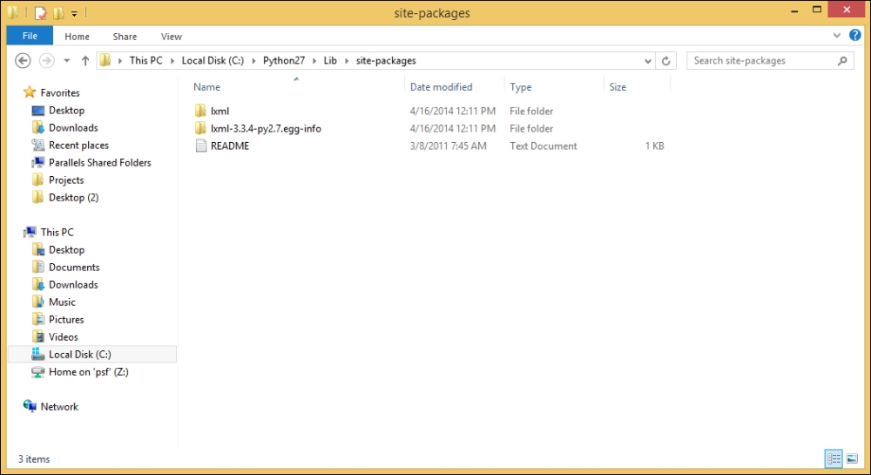The image size is (871, 475).
Task: Focus the Search site-packages field
Action: [770, 60]
